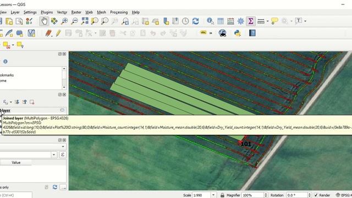Activate the Zoom Out magnifier tool
Screen dimensions: 352x198
pyautogui.click(x=74, y=21)
